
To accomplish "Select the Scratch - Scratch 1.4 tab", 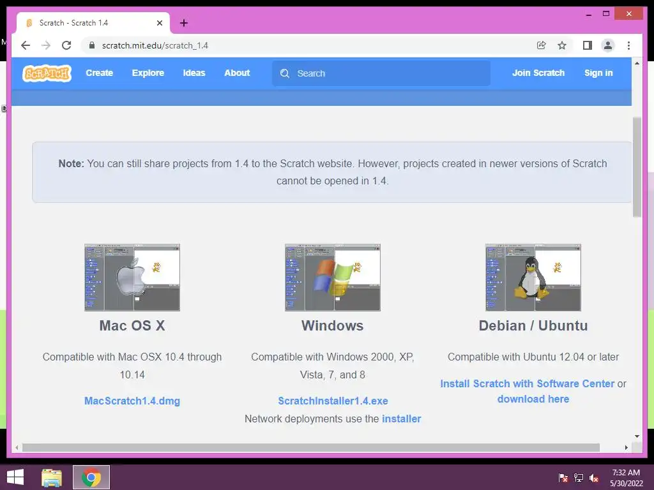I will 93,23.
